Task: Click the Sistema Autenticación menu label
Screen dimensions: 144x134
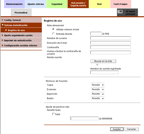Action: [16, 25]
